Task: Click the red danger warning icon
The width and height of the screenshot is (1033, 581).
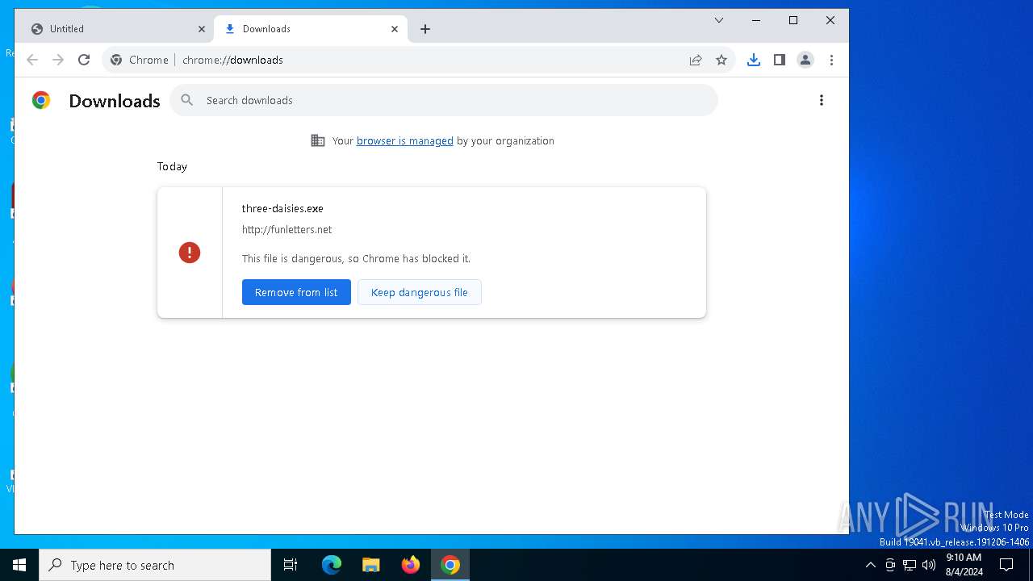Action: (190, 253)
